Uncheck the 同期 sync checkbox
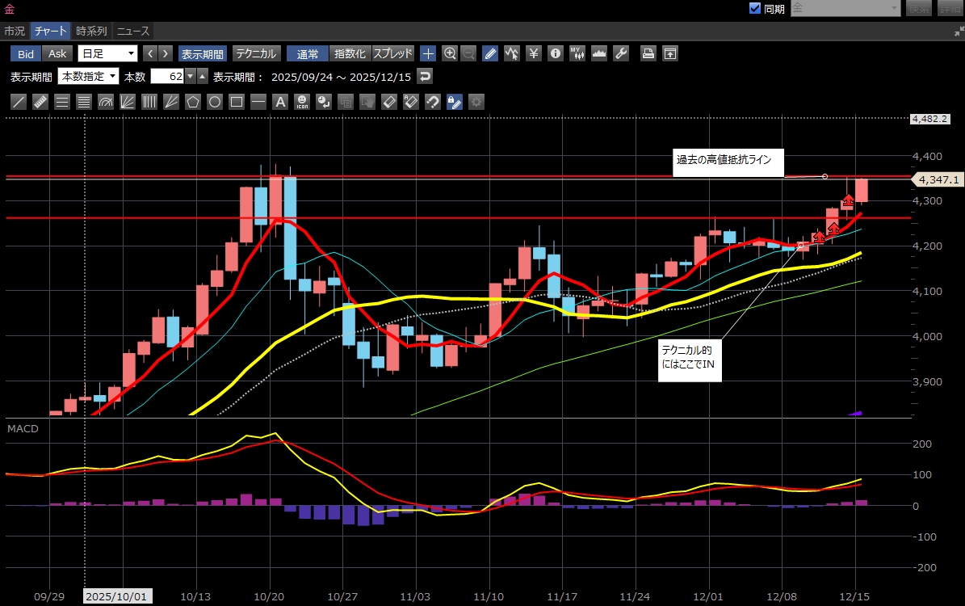This screenshot has width=965, height=606. 755,8
